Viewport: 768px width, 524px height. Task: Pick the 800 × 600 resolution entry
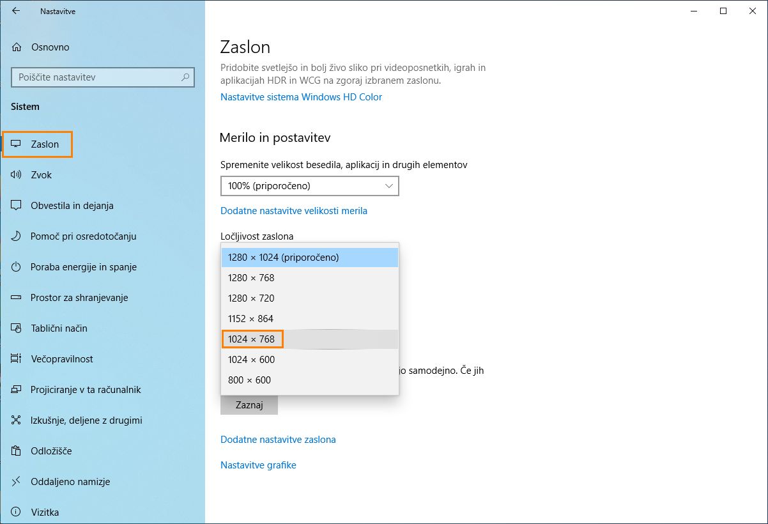click(x=249, y=380)
